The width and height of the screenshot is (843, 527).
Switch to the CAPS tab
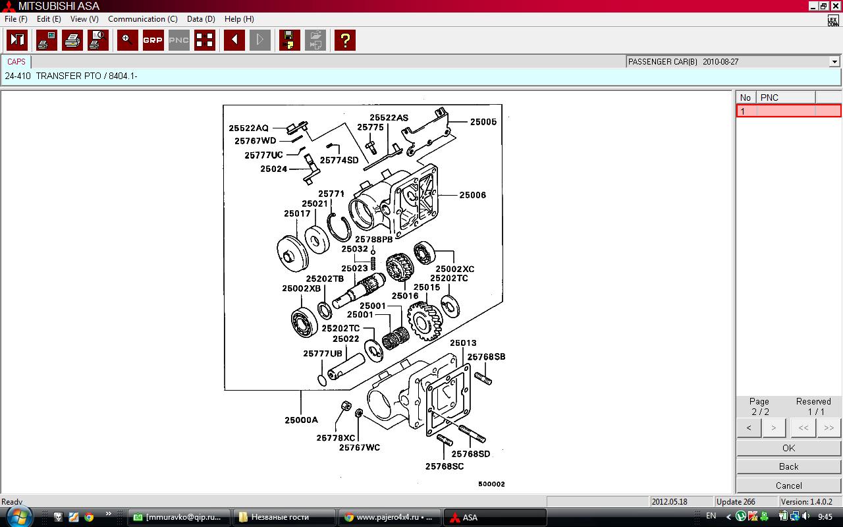click(x=16, y=62)
